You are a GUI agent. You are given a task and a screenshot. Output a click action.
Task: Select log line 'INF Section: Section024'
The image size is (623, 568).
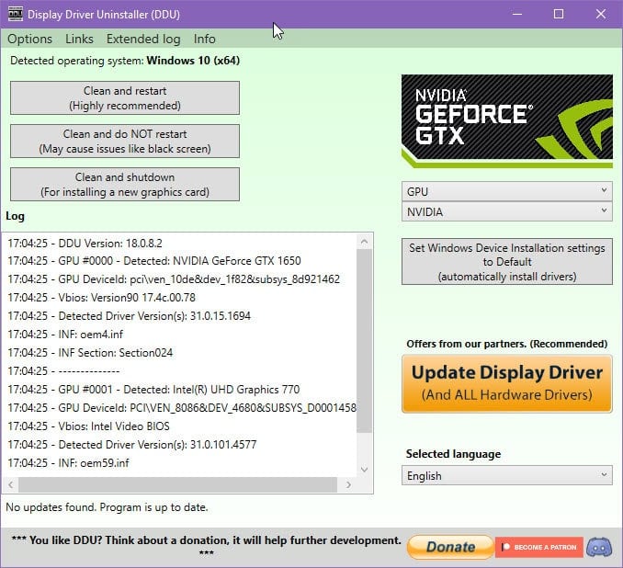point(90,353)
